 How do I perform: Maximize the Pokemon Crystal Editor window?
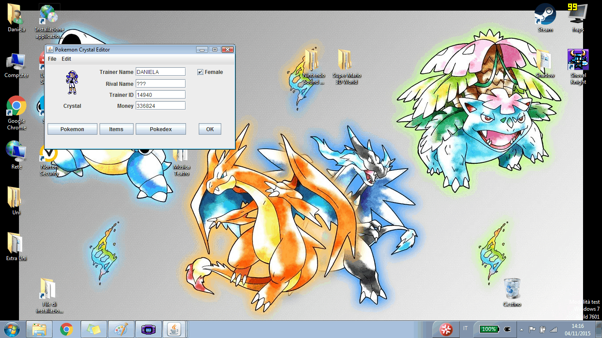[215, 49]
